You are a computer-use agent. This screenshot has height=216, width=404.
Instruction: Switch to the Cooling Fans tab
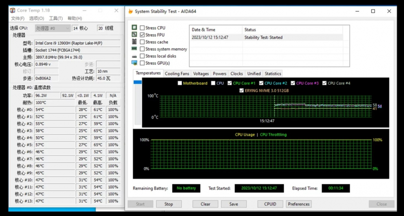[x=177, y=74]
